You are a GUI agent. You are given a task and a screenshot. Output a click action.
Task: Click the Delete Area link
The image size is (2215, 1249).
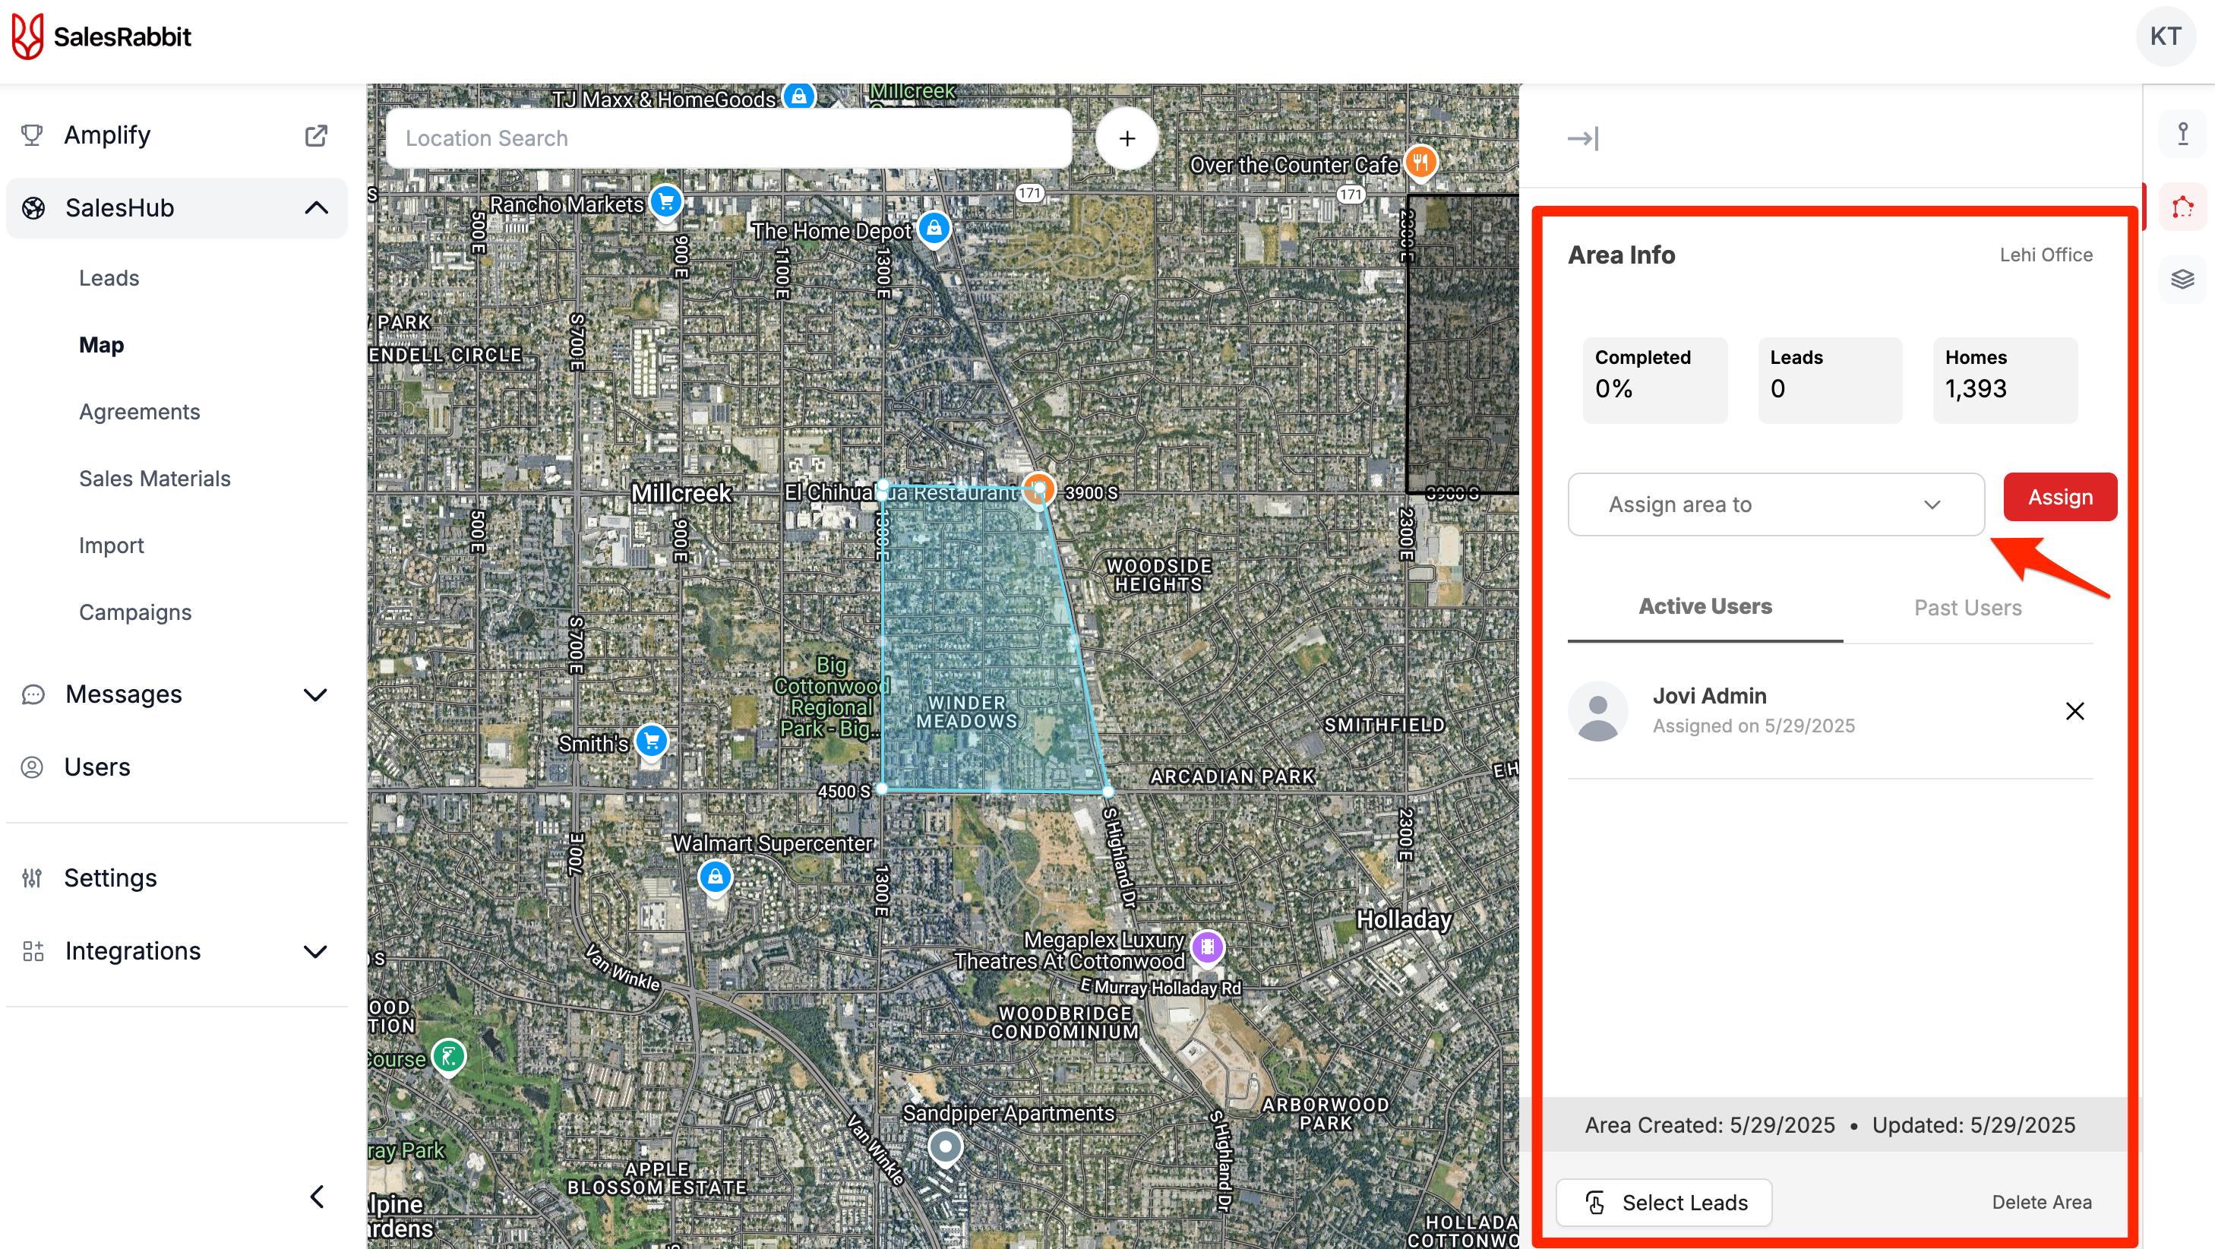(x=2041, y=1202)
